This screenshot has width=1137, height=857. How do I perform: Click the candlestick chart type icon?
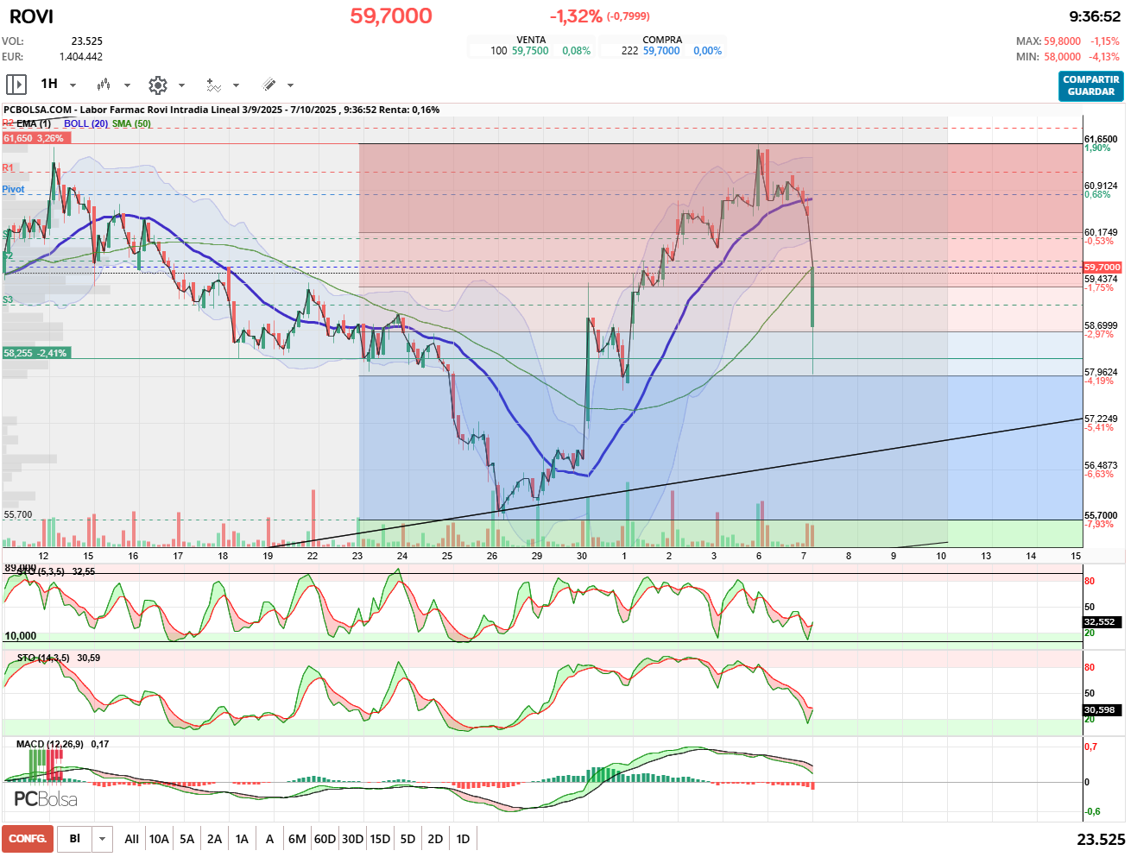104,85
